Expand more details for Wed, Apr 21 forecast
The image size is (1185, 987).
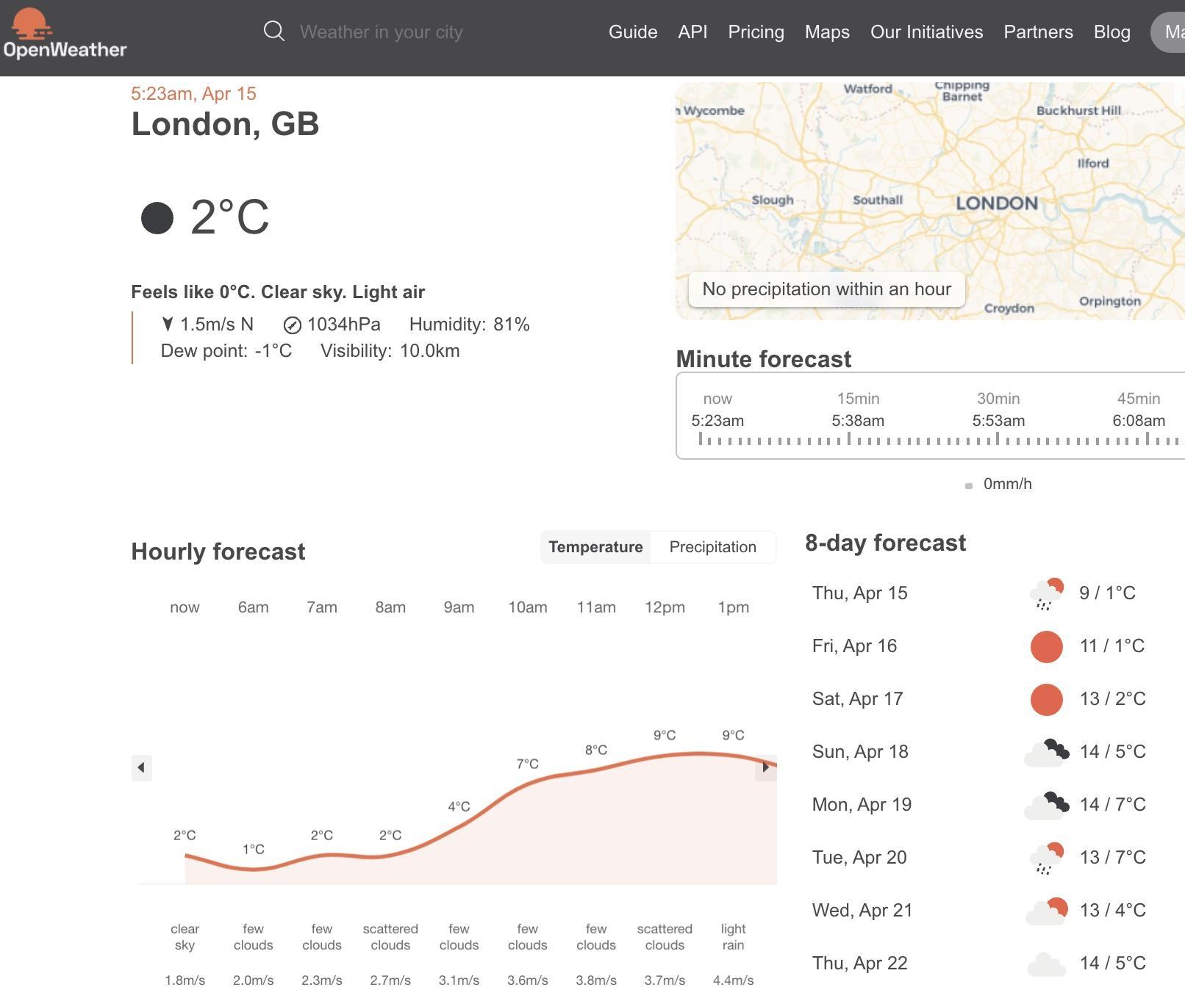pos(977,910)
